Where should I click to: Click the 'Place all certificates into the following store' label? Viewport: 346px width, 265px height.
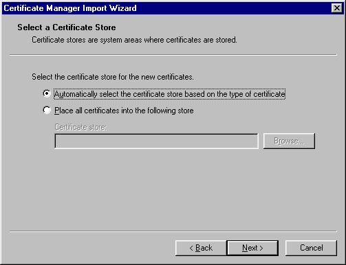click(x=124, y=111)
